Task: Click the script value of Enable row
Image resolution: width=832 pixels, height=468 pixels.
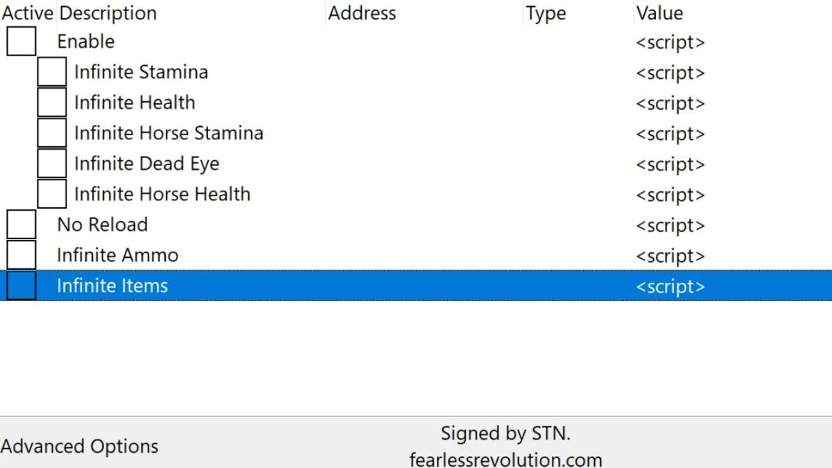Action: (670, 42)
